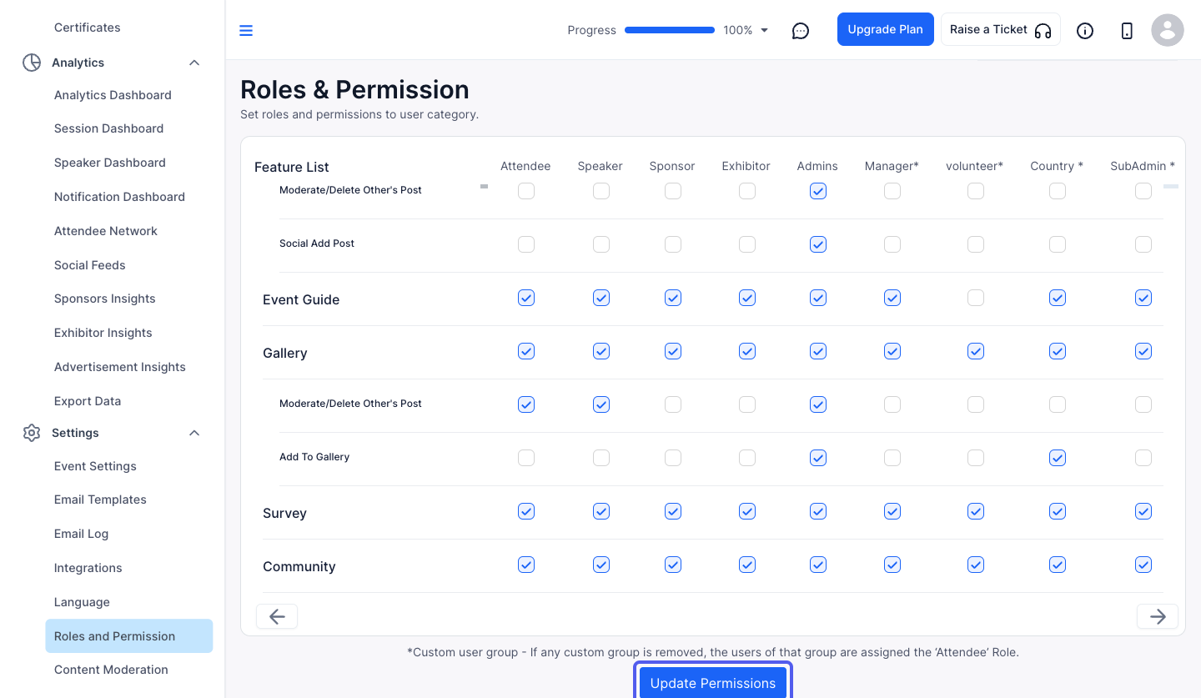Open Integrations page
1201x698 pixels.
point(88,568)
